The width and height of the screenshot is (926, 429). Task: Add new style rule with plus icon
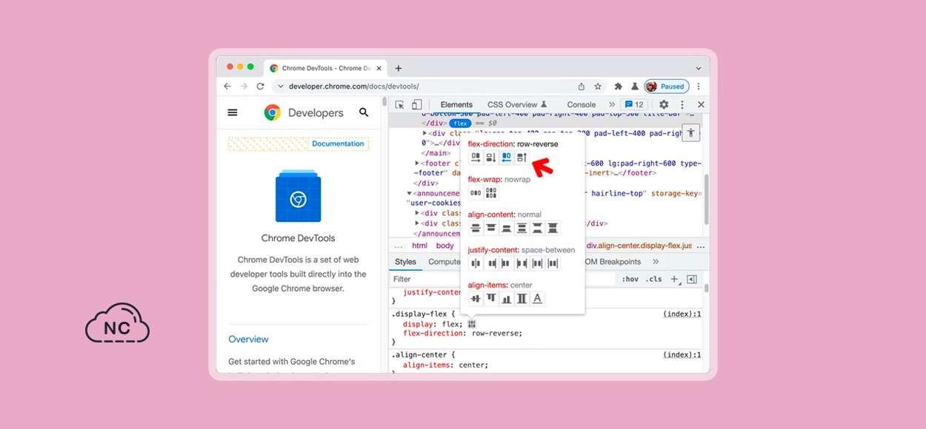pyautogui.click(x=674, y=280)
